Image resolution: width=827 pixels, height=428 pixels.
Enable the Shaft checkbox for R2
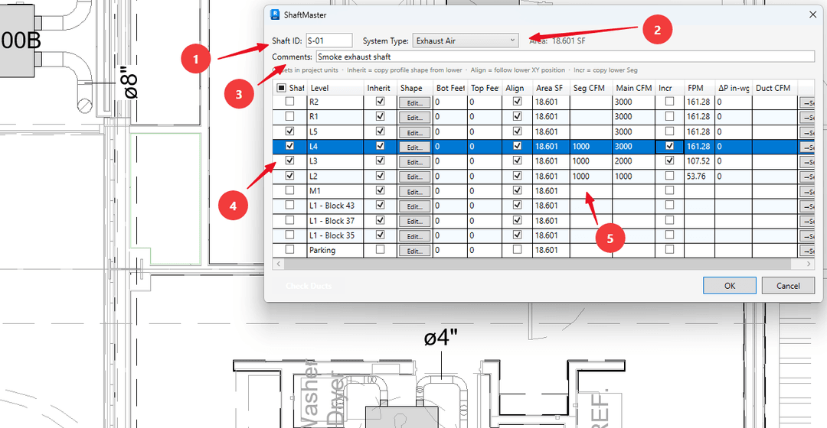pos(289,102)
